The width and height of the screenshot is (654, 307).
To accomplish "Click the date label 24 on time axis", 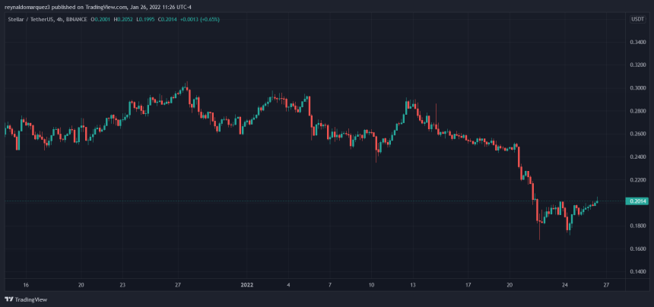I will click(564, 285).
